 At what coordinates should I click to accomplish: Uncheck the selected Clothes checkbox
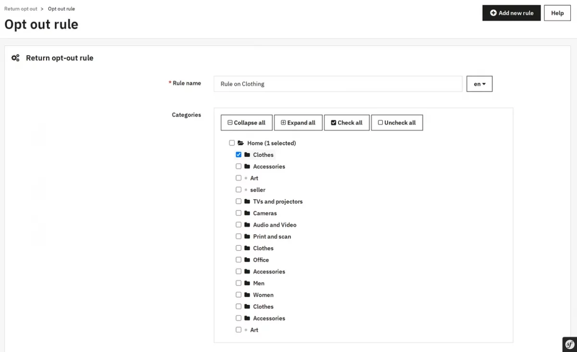(238, 155)
